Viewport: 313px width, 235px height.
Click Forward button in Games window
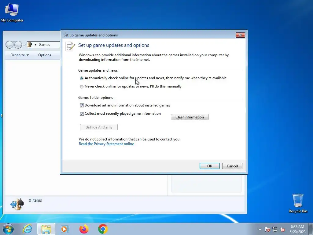[18, 45]
